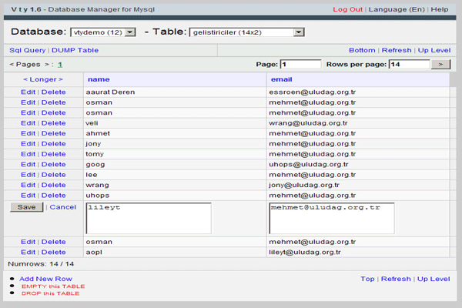The image size is (462, 308).
Task: Click the email textarea being edited
Action: [x=331, y=218]
